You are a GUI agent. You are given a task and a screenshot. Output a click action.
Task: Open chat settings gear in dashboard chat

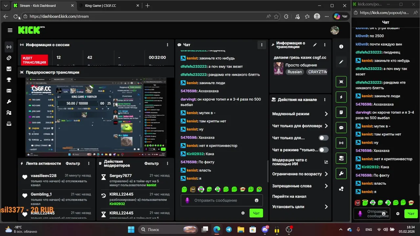[243, 213]
